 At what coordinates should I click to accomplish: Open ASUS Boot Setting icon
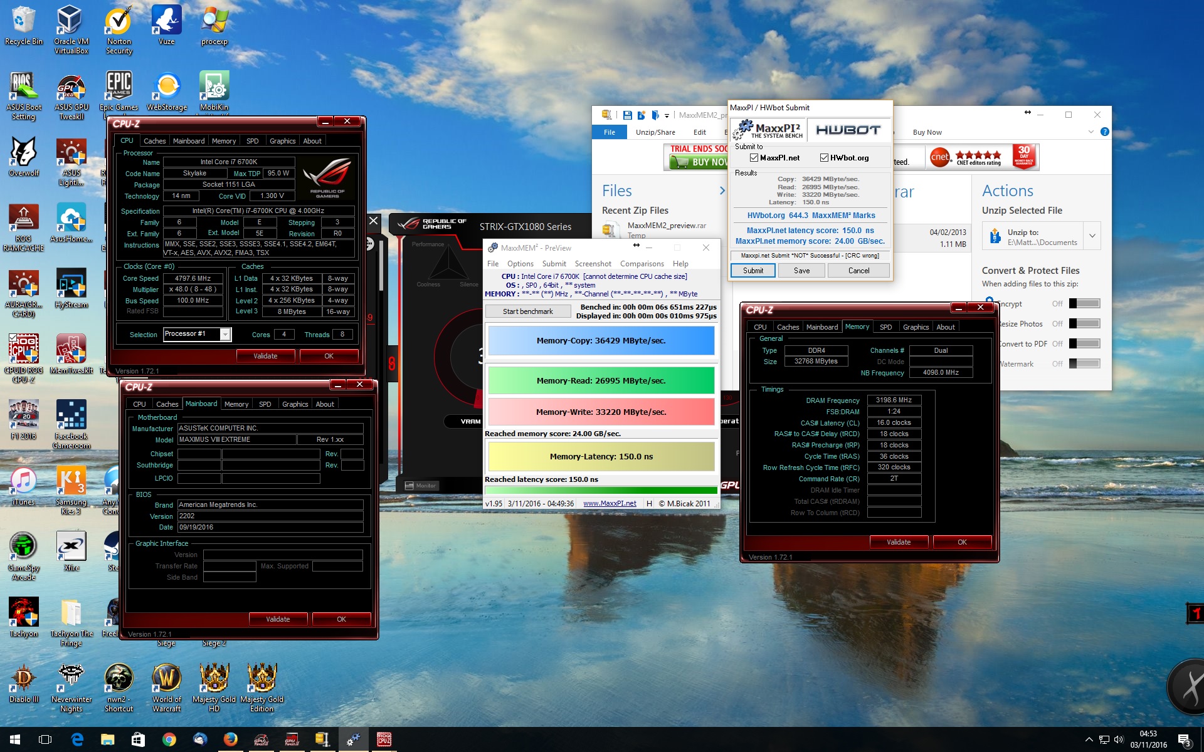[23, 96]
